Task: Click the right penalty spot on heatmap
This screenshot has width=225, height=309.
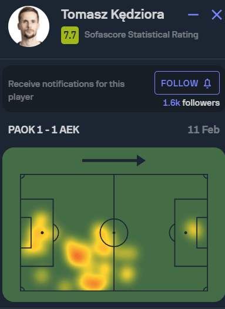Action: tap(186, 233)
